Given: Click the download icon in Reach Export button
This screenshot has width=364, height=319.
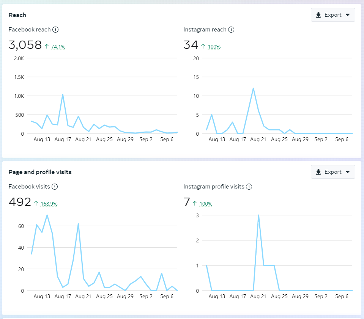Looking at the screenshot, I should pyautogui.click(x=318, y=15).
